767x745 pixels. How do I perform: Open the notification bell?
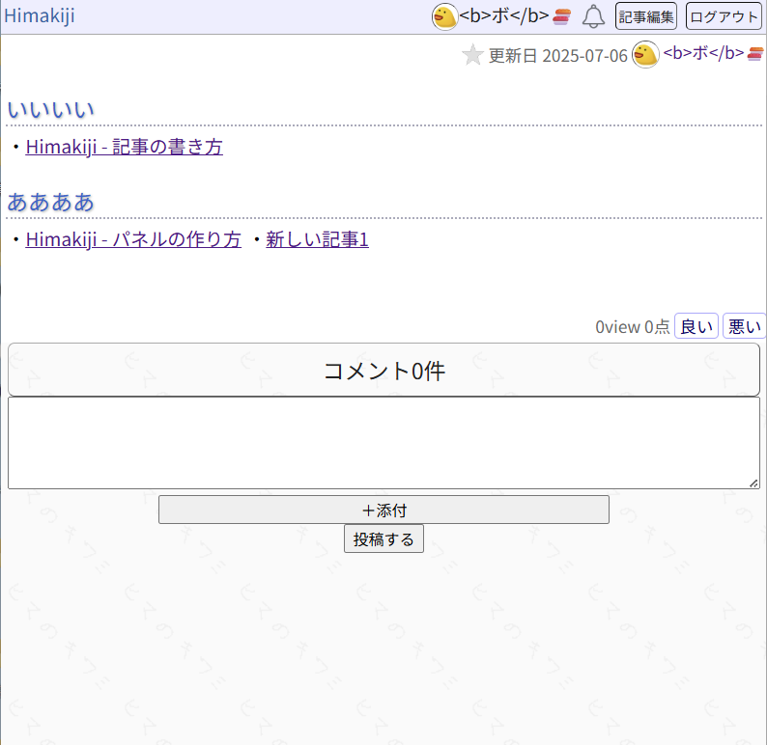(x=593, y=16)
